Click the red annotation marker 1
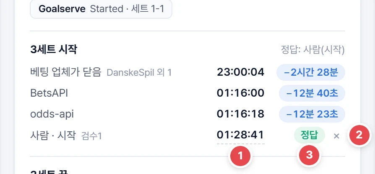Screen dimensions: 375x174 click(x=240, y=156)
